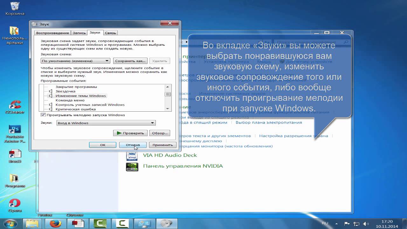Open Explorer folder in taskbar
Screen dimensions: 407x229
[32, 224]
